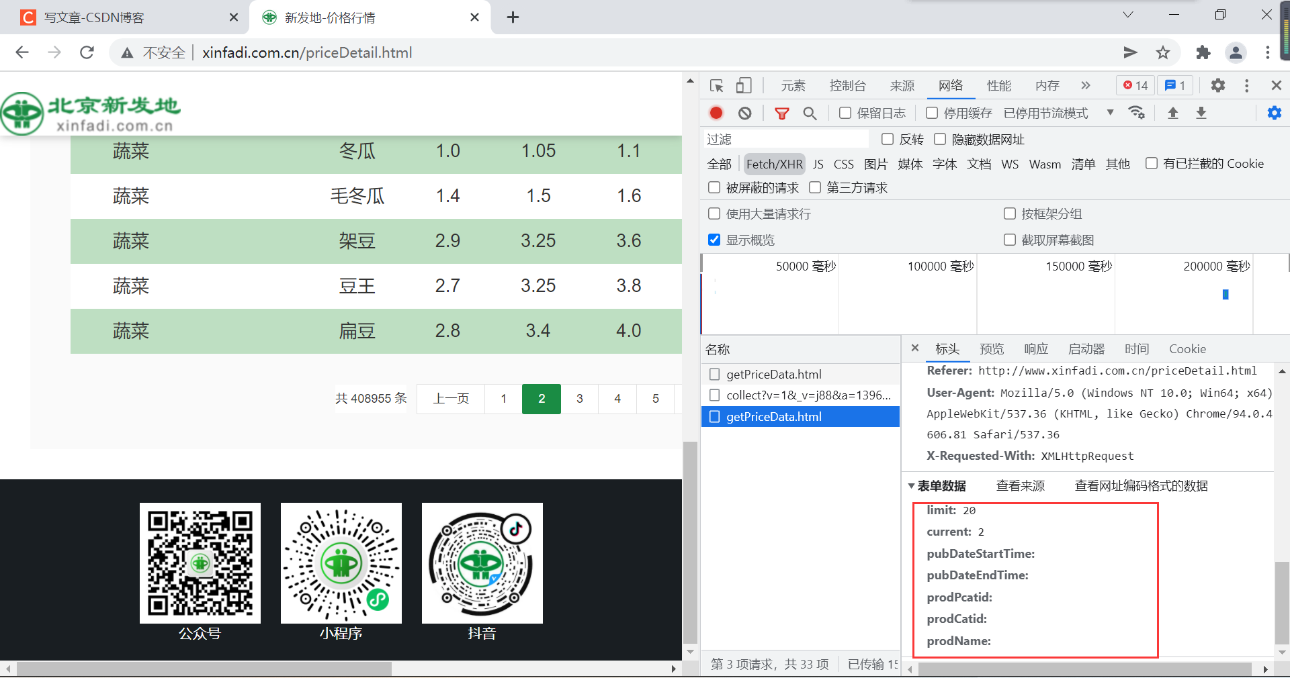Export the HAR file with download icon

point(1201,113)
